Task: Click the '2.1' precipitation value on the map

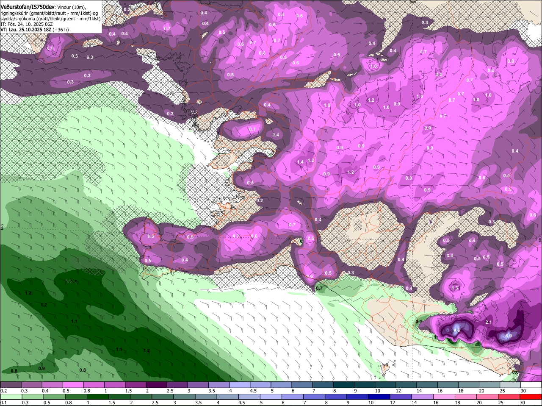Action: (488, 323)
